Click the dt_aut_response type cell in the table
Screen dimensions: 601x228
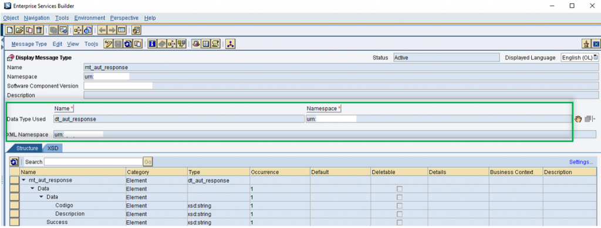(x=218, y=181)
